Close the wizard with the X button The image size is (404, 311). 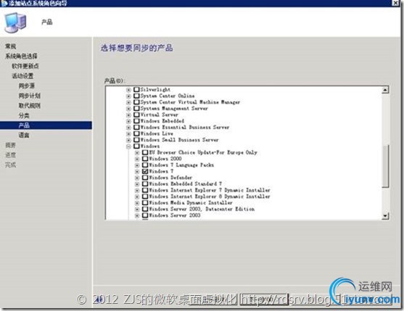click(x=395, y=3)
